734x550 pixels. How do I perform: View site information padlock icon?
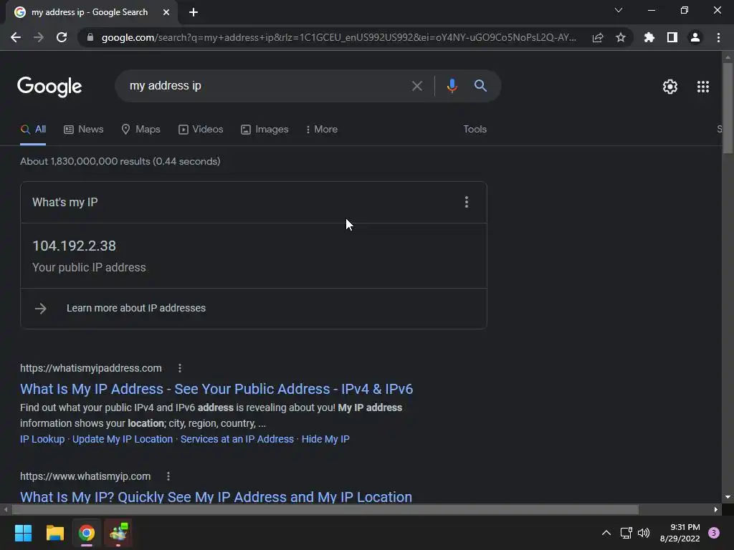(90, 37)
